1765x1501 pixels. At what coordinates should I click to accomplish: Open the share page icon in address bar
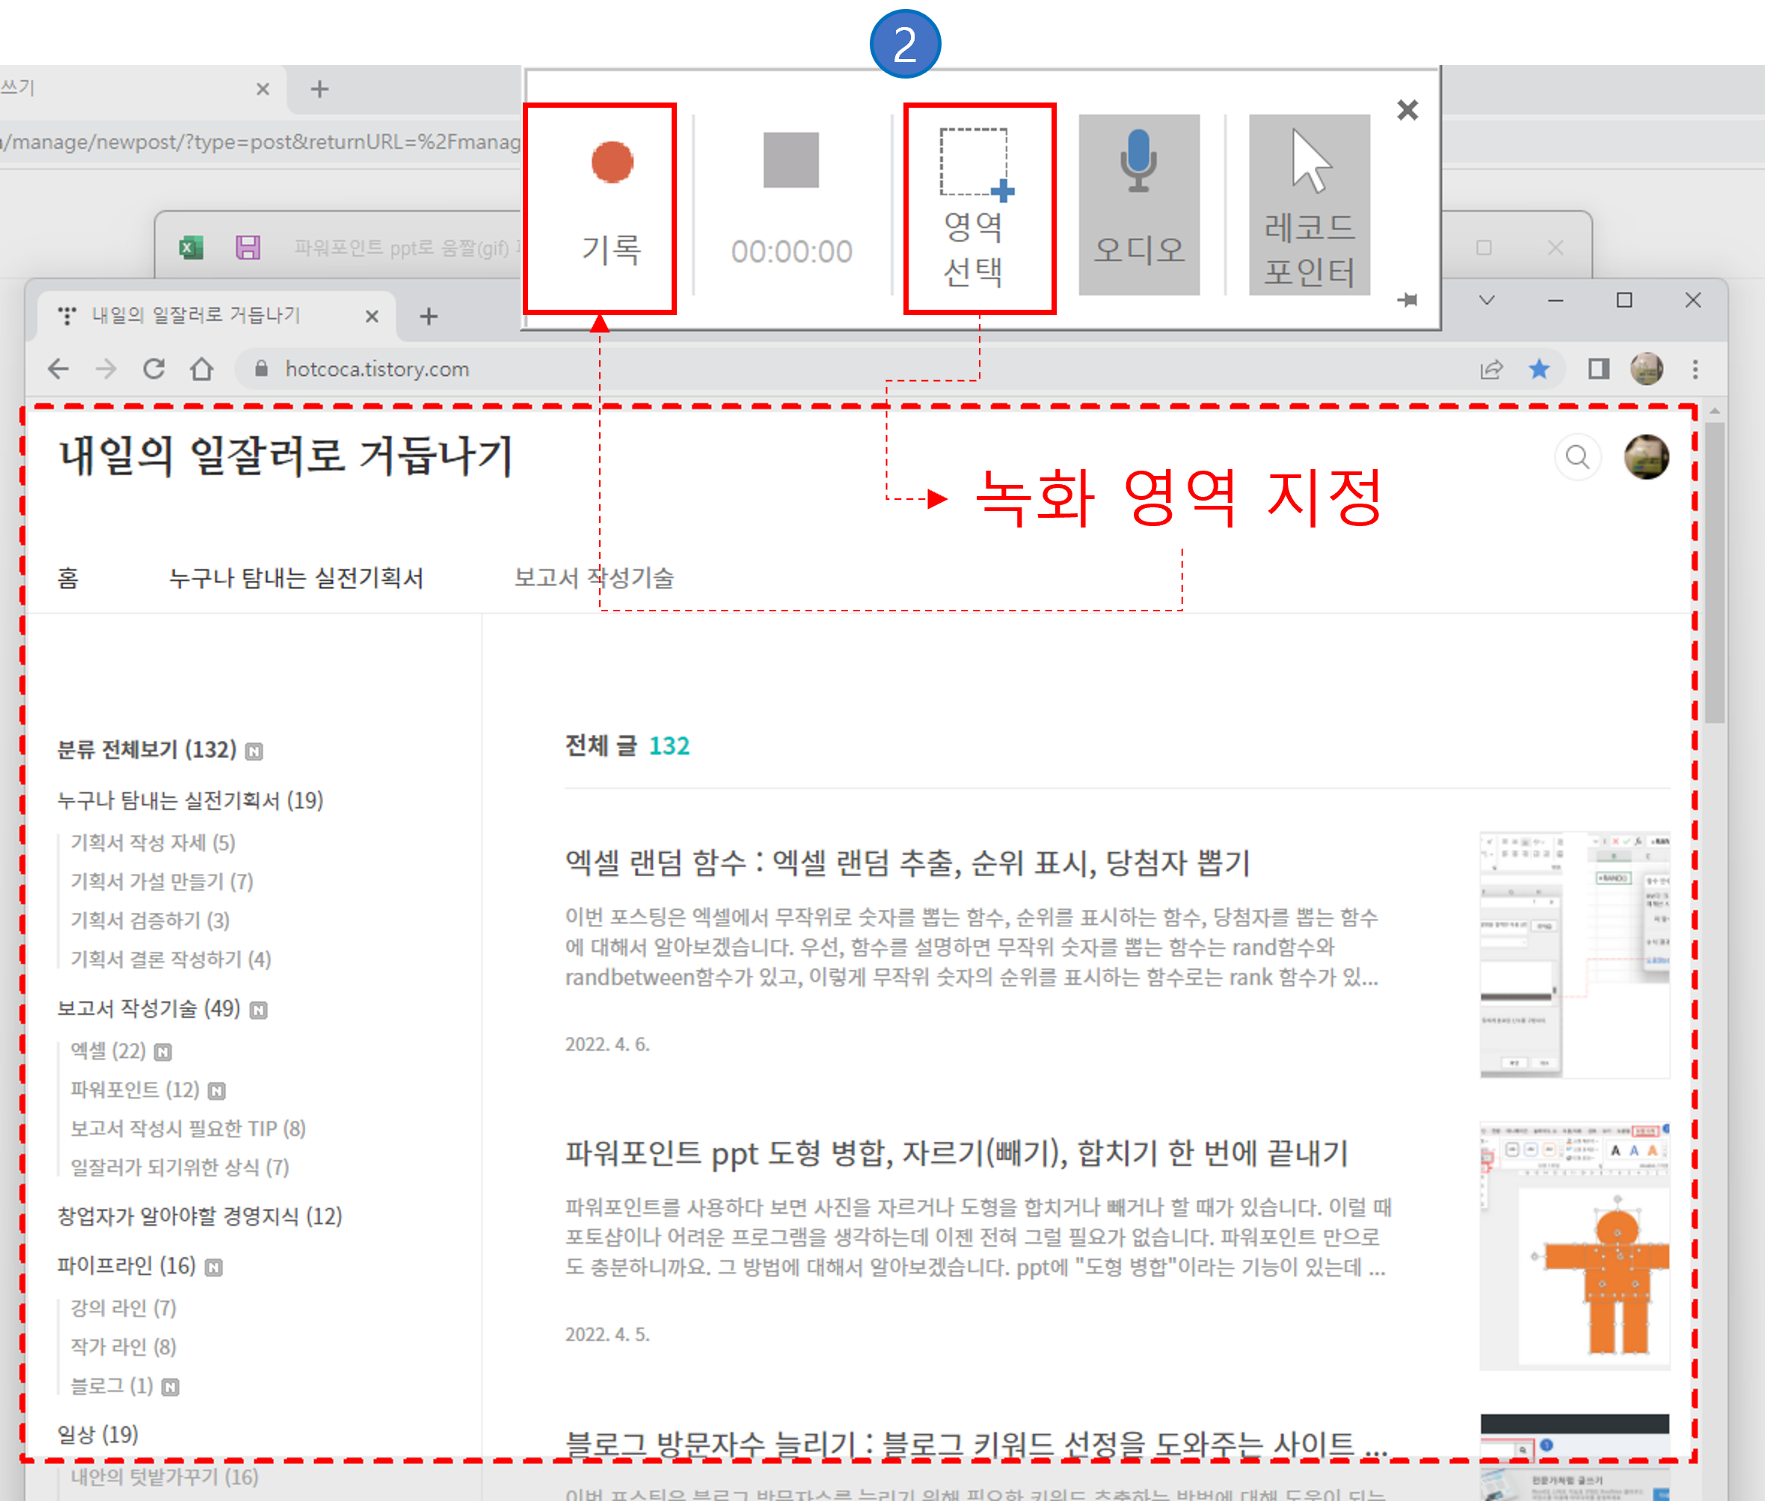click(x=1491, y=368)
